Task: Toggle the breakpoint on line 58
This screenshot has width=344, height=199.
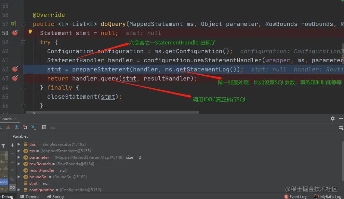Action: click(x=15, y=33)
